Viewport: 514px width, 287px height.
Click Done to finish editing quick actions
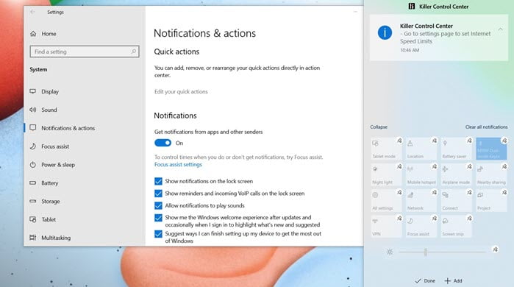pyautogui.click(x=425, y=281)
